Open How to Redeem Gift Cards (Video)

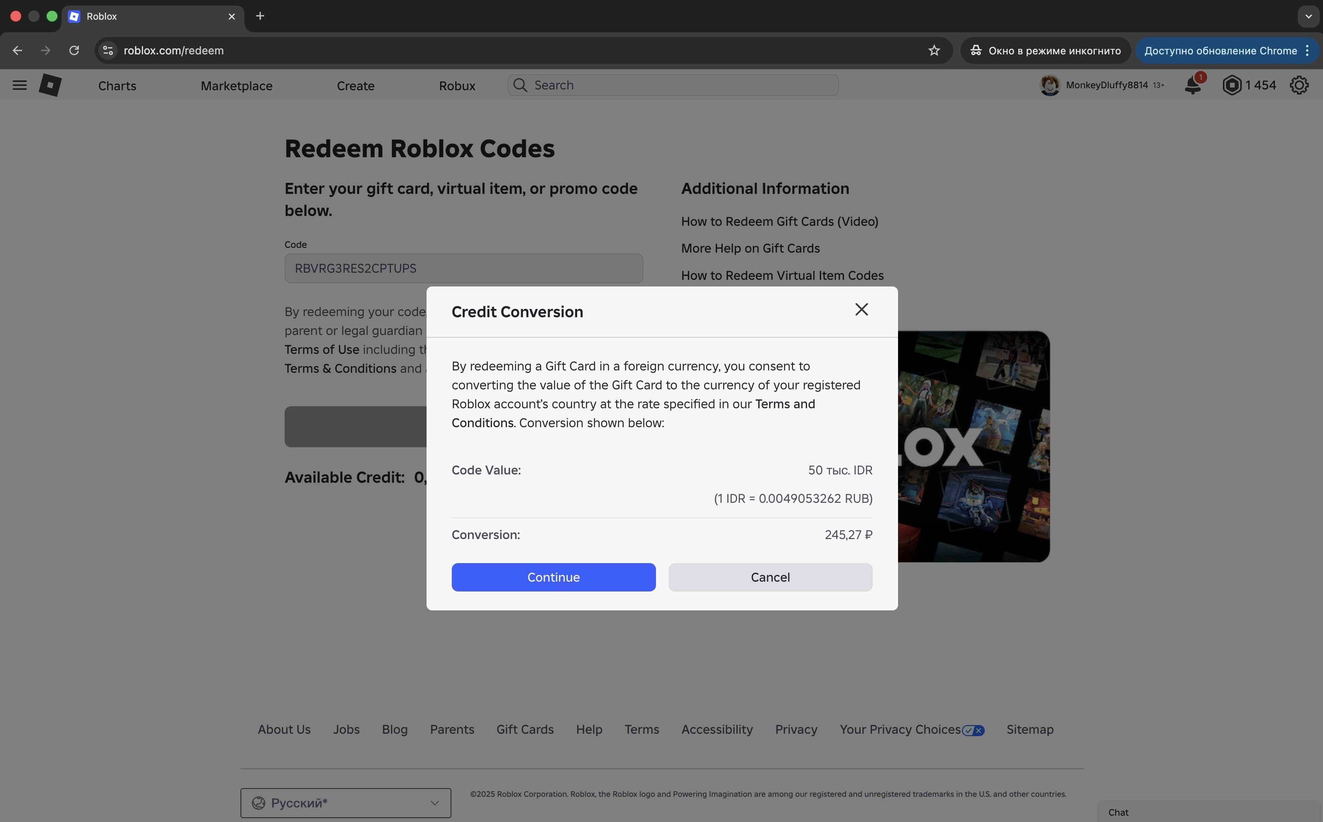(x=780, y=221)
